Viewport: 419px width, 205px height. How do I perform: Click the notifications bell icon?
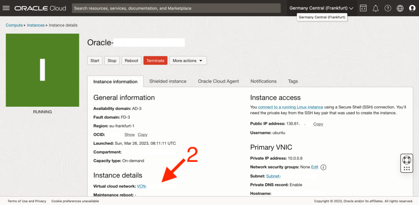(x=375, y=8)
